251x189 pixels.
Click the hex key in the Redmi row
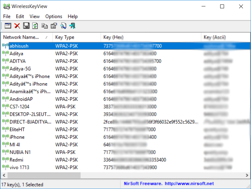tap(134, 160)
